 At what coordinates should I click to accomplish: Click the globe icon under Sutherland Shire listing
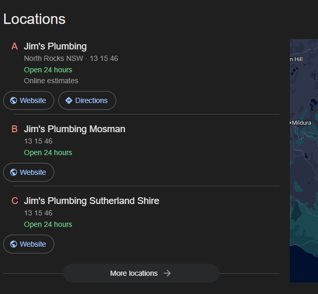point(14,244)
